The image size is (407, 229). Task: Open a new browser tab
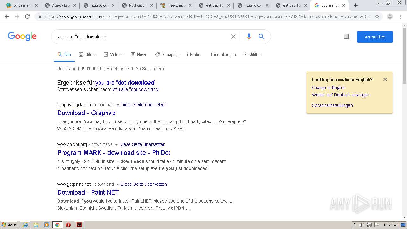[356, 5]
